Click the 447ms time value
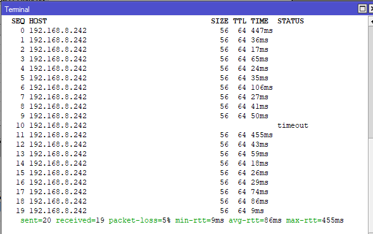This screenshot has height=234, width=373. (x=262, y=30)
